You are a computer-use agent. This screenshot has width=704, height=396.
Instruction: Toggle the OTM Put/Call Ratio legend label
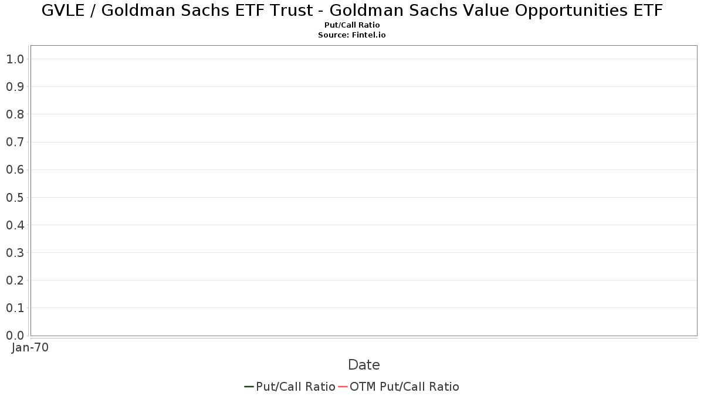[404, 387]
